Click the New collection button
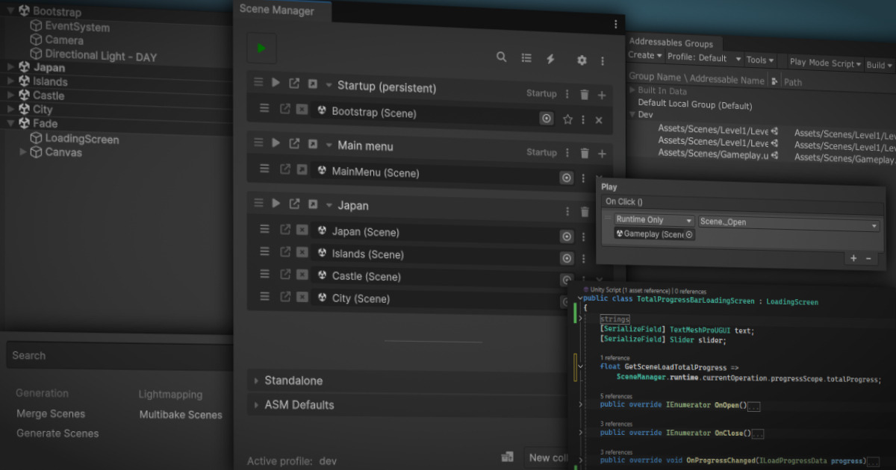Screen dimensions: 896x470 pos(550,457)
